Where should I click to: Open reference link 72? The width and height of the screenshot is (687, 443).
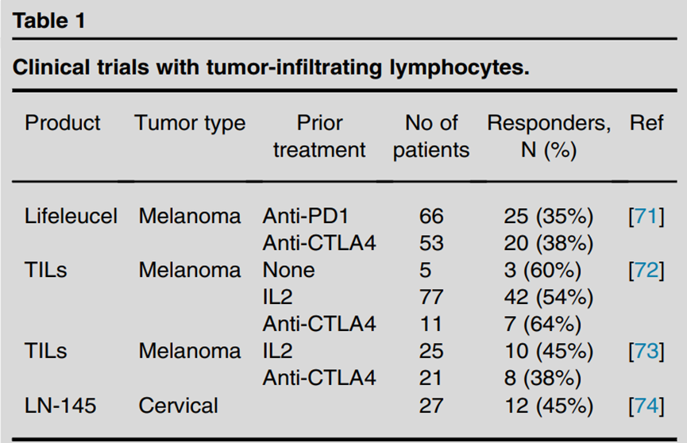point(646,270)
